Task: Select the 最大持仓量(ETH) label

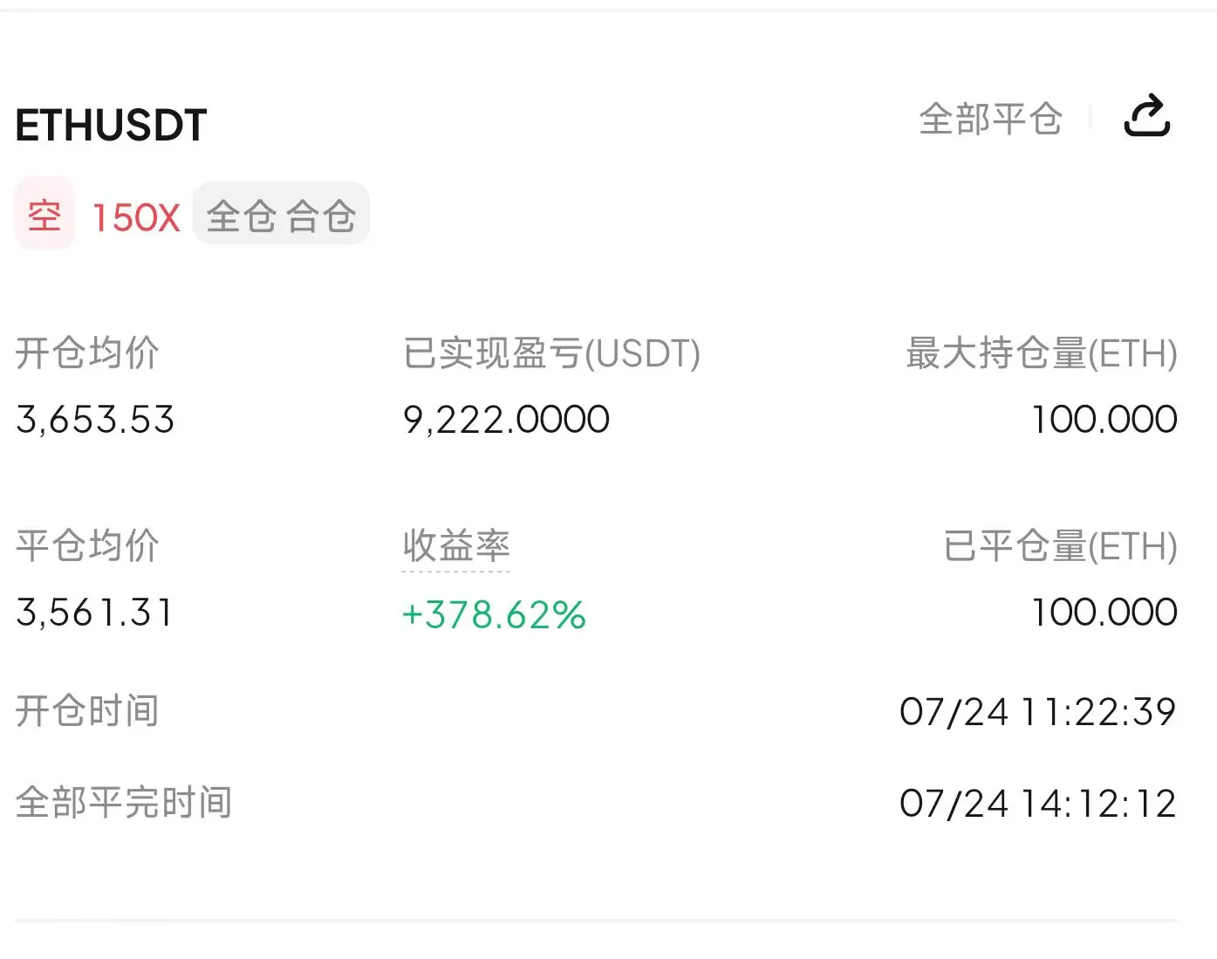Action: [1042, 353]
